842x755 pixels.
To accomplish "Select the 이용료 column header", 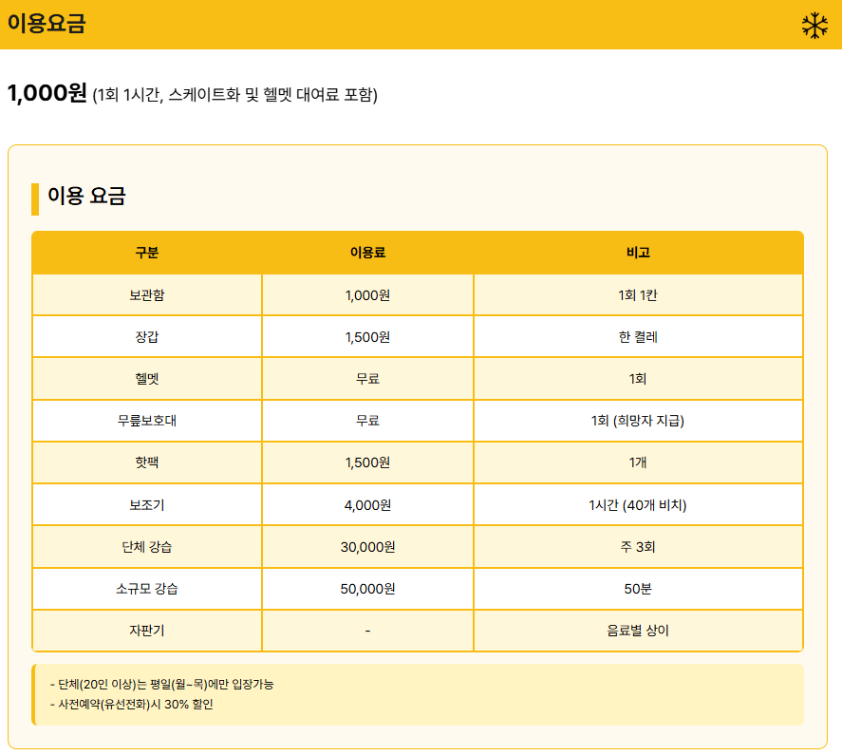I will pos(366,253).
